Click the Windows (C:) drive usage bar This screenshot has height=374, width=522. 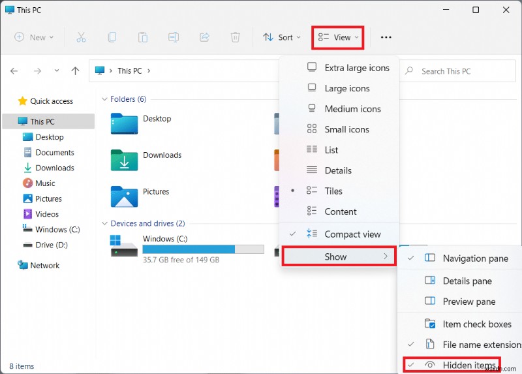[203, 249]
